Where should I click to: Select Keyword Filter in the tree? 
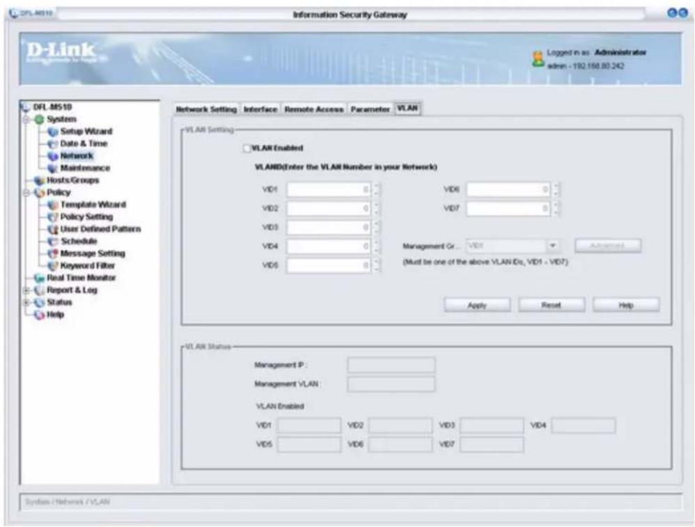tap(88, 265)
